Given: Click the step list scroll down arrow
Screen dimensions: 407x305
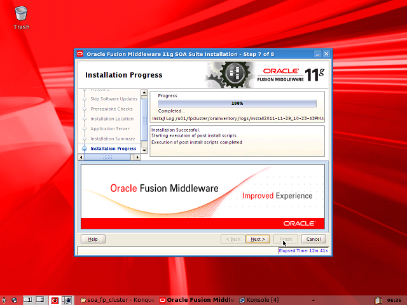Looking at the screenshot, I should click(144, 150).
